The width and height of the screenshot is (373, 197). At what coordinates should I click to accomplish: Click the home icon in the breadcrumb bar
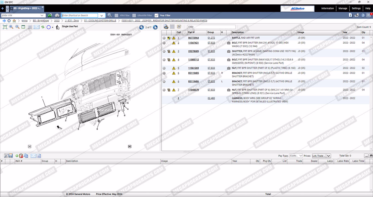coord(14,21)
